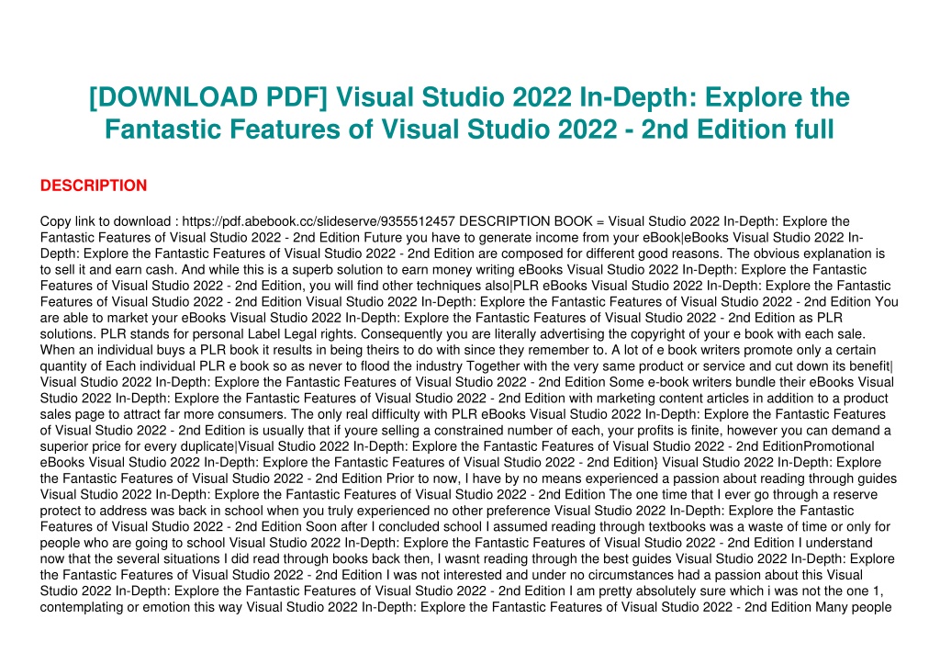This screenshot has width=940, height=664.
Task: Click the teal title heading of the page
Action: [x=469, y=113]
